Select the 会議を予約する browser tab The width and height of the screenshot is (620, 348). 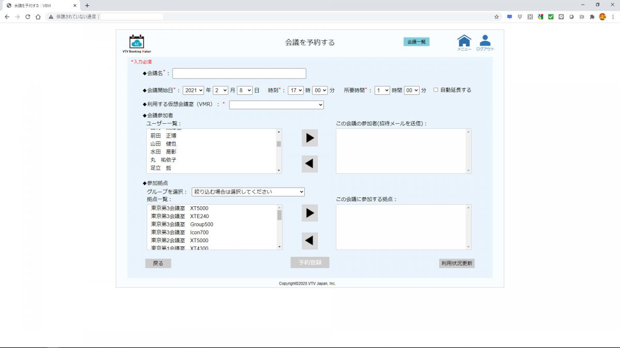tap(41, 5)
